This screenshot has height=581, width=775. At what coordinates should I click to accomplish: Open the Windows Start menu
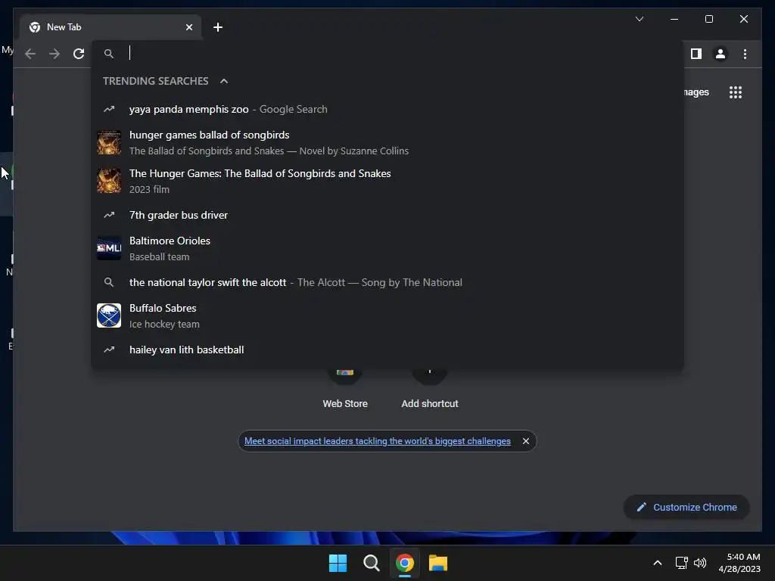tap(338, 563)
